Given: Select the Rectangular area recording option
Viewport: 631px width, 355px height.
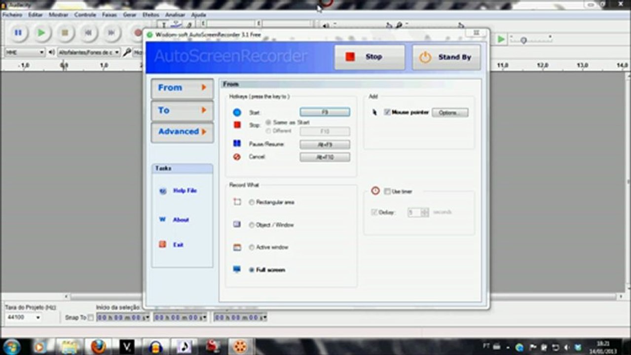Looking at the screenshot, I should point(252,202).
